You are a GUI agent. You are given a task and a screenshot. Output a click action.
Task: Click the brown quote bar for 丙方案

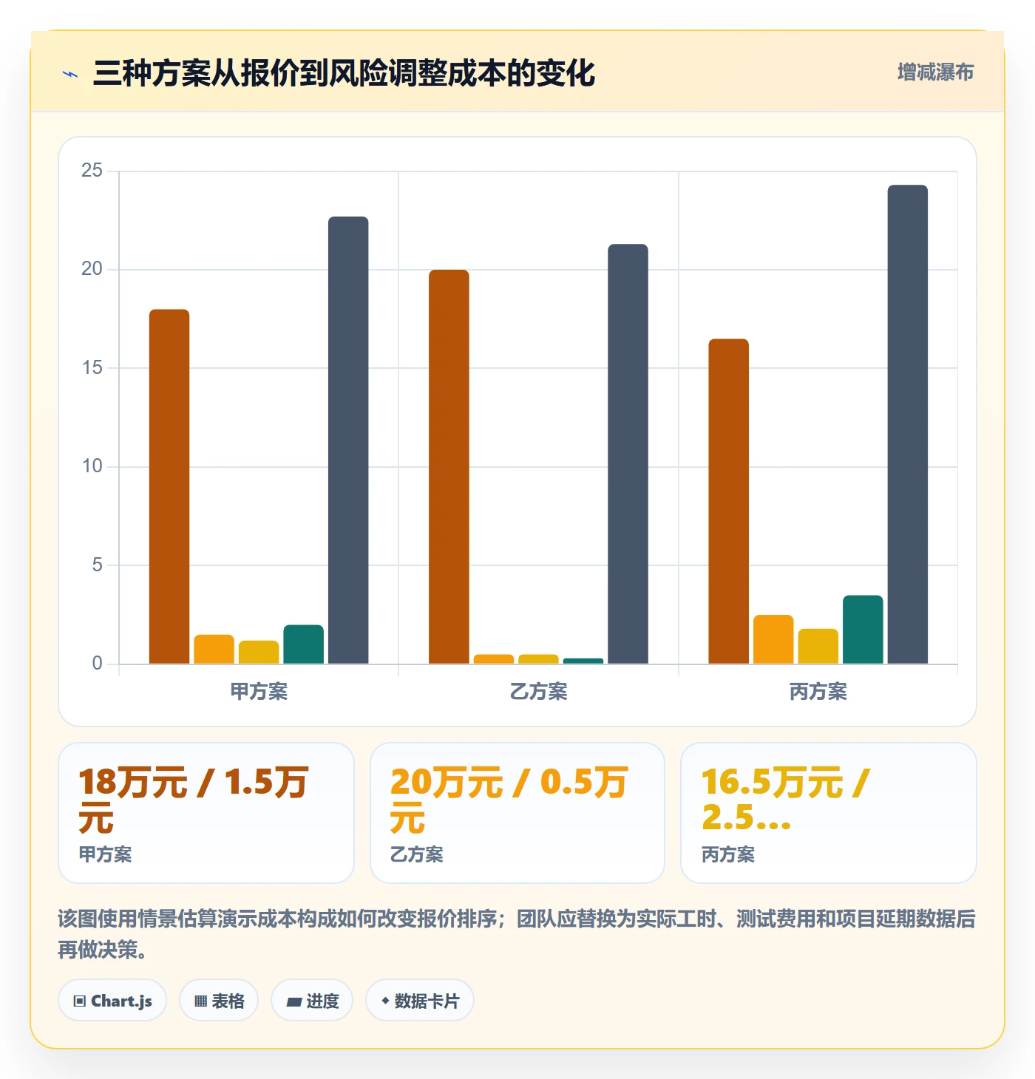point(728,501)
